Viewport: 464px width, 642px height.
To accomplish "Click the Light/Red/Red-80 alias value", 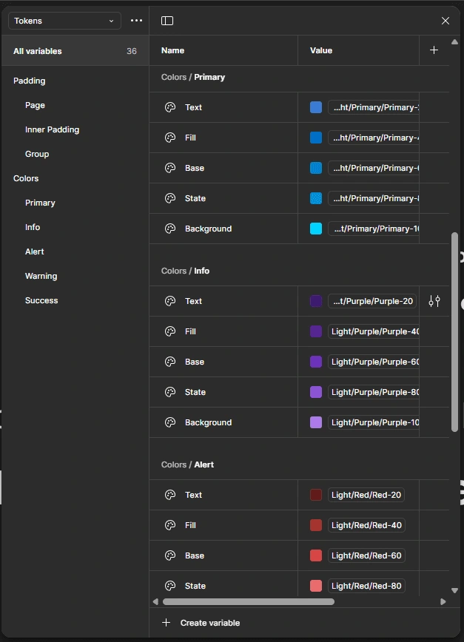I will pos(366,586).
